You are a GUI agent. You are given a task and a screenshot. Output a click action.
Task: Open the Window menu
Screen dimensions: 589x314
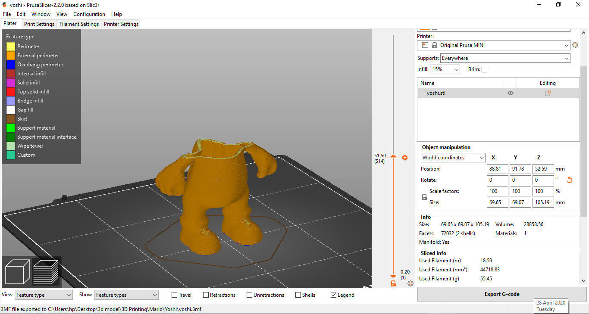pyautogui.click(x=41, y=14)
